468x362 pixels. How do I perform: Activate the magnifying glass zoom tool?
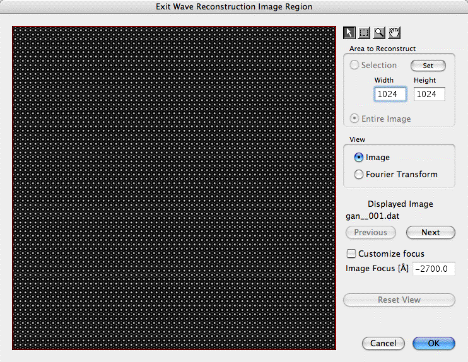tap(379, 33)
